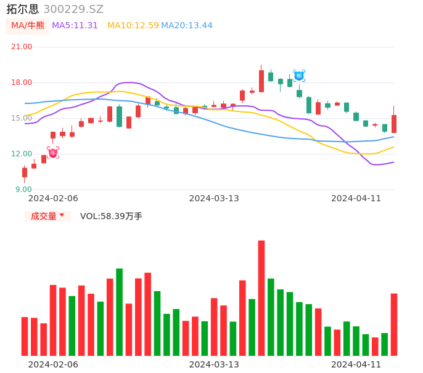Click the 2024-02-06 date label under price chart

(53, 198)
